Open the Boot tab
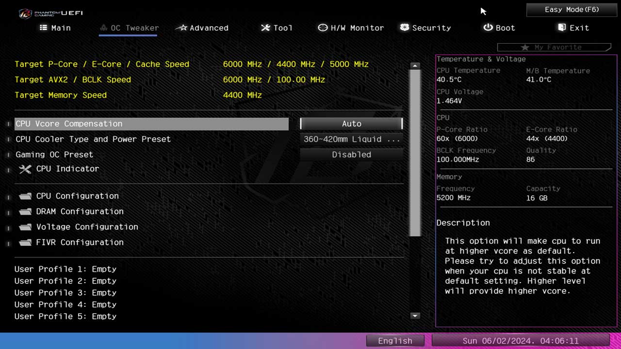Image resolution: width=621 pixels, height=349 pixels. coord(499,28)
